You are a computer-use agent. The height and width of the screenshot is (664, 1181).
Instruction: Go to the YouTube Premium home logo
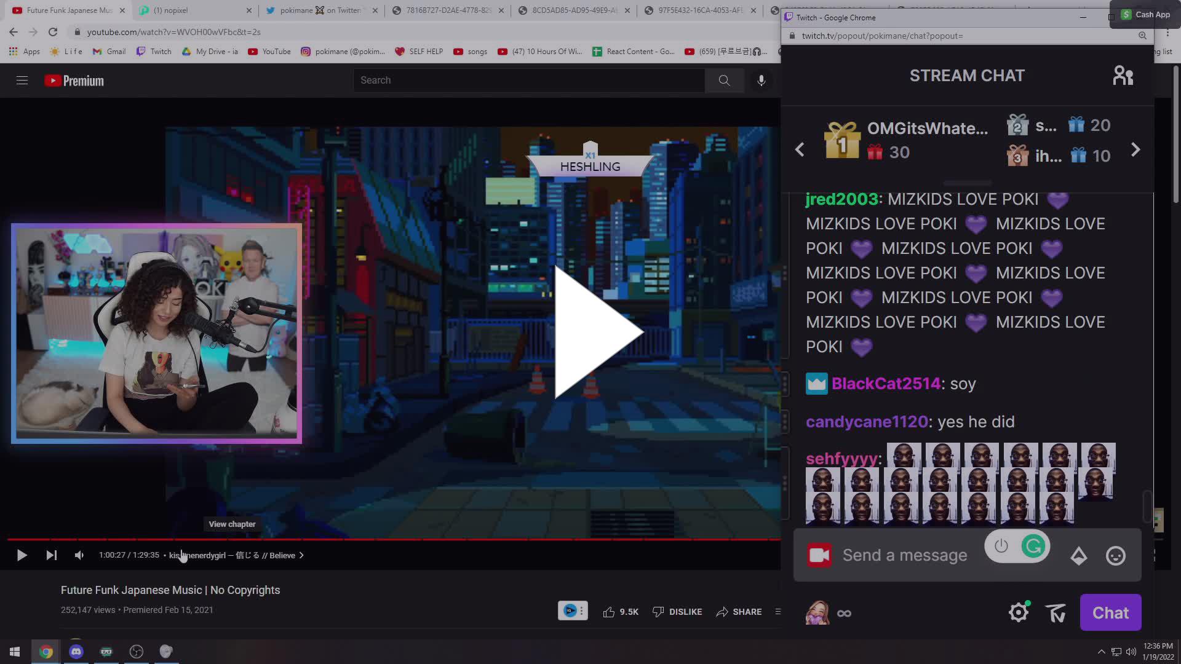coord(74,81)
